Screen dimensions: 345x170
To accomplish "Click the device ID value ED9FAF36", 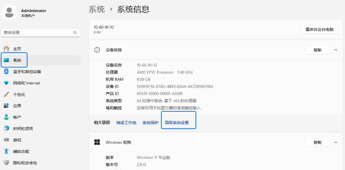I will coord(175,87).
